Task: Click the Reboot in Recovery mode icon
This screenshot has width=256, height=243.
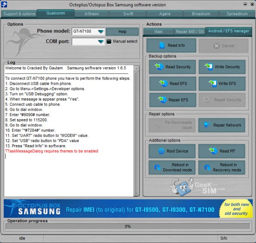Action: 207,167
